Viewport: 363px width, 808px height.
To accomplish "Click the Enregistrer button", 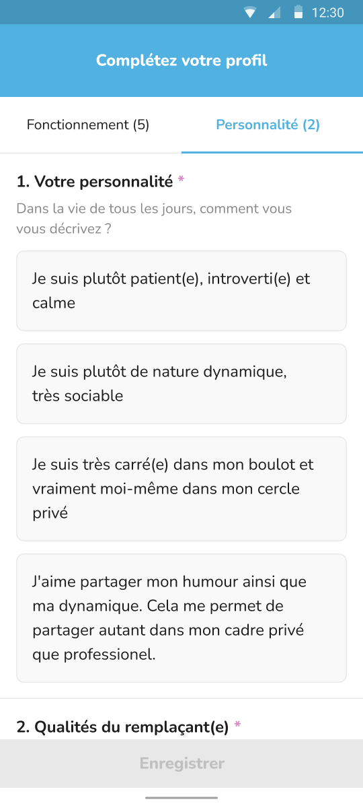I will (182, 763).
